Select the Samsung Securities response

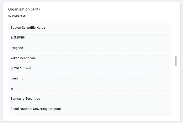(90, 99)
